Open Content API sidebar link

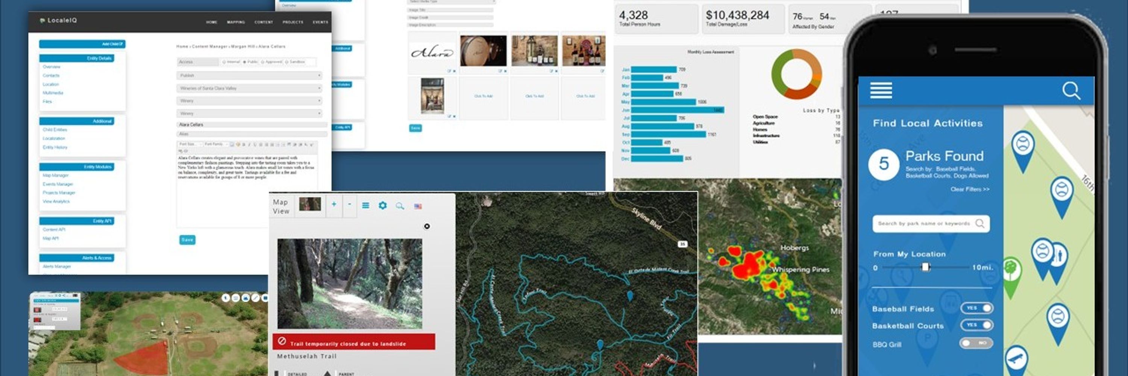click(54, 229)
